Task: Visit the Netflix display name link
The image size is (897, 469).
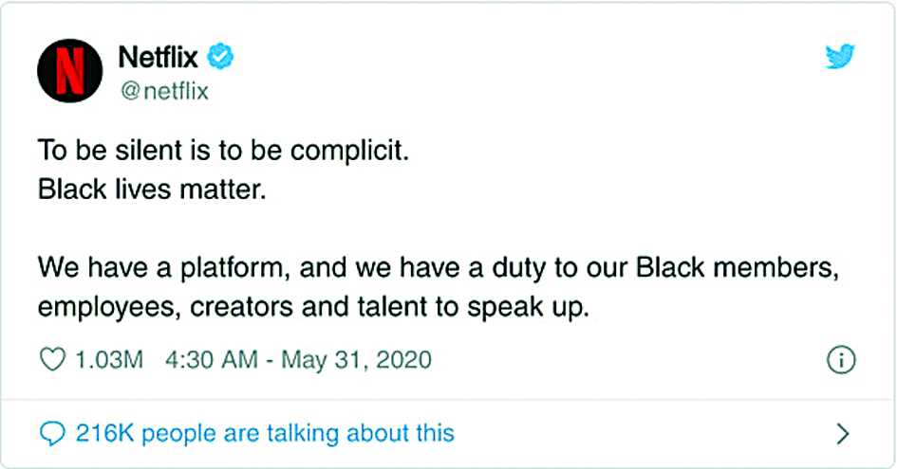Action: click(158, 57)
